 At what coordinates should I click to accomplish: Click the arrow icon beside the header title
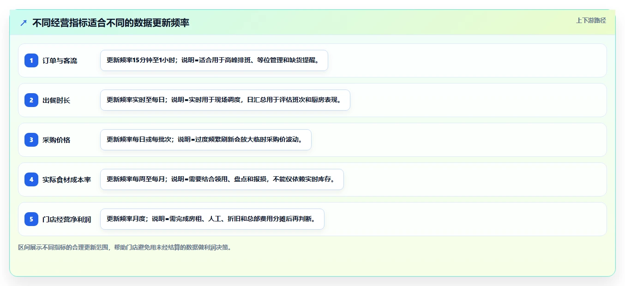[x=24, y=23]
